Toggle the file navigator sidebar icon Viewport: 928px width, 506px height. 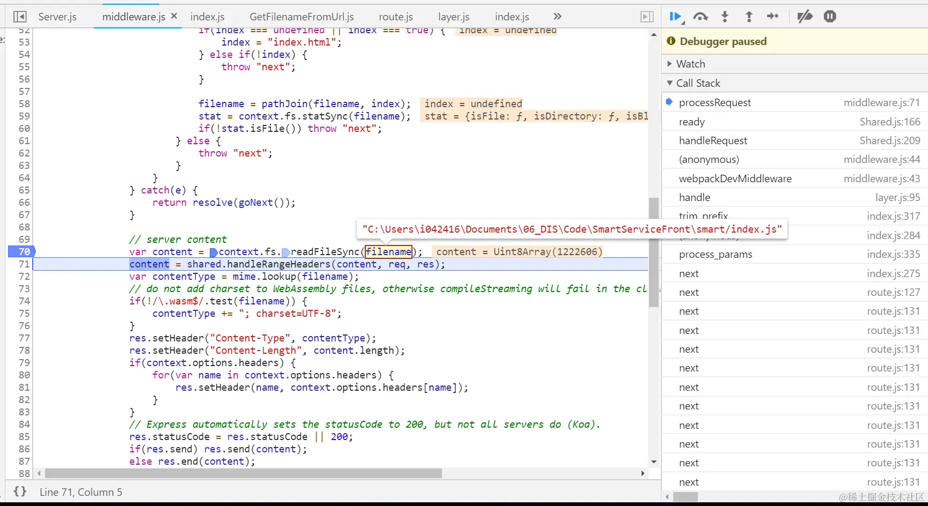click(x=20, y=17)
